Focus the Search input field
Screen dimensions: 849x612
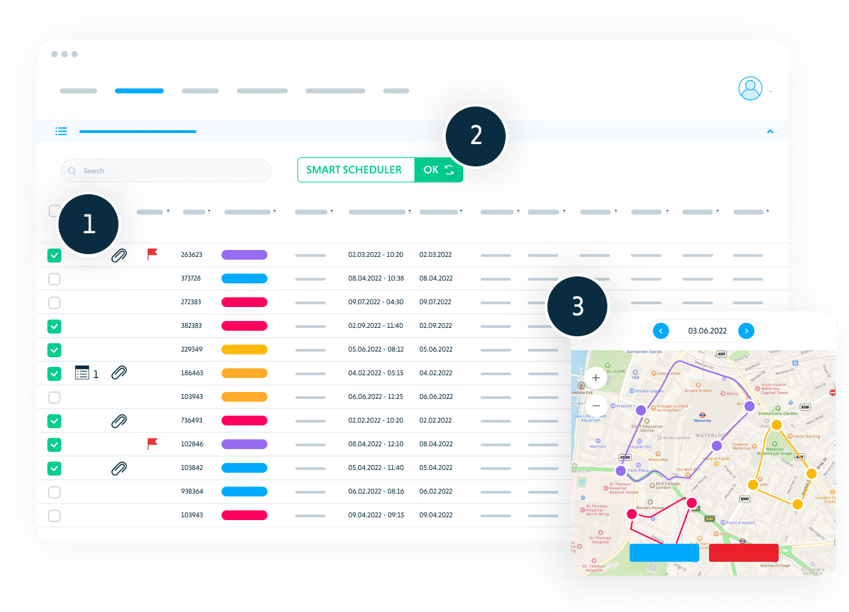tap(166, 171)
